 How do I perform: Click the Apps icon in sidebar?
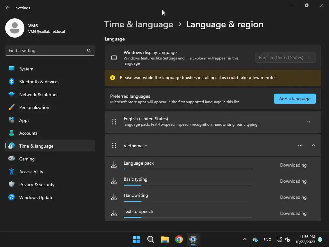pos(12,120)
